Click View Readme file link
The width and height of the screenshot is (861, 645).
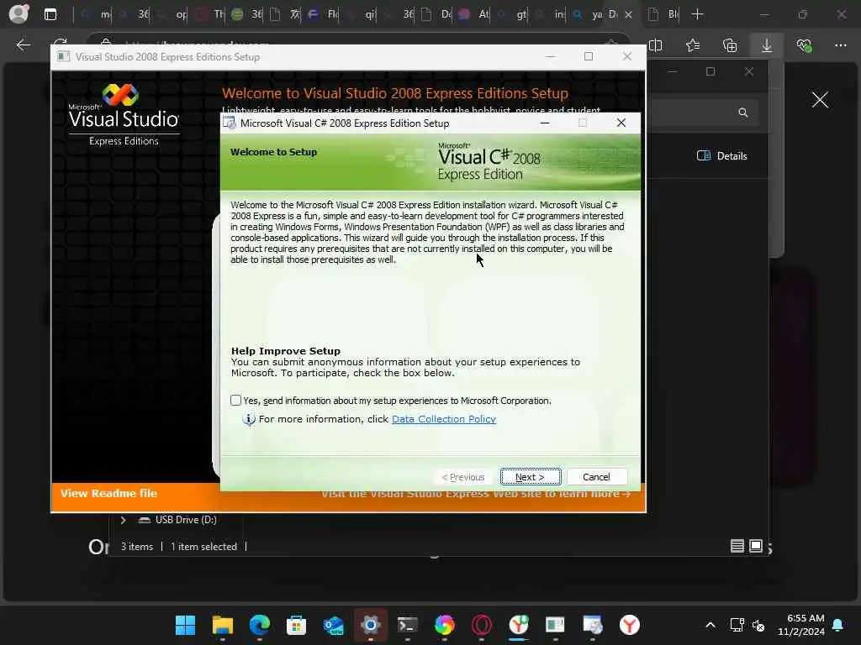point(108,493)
